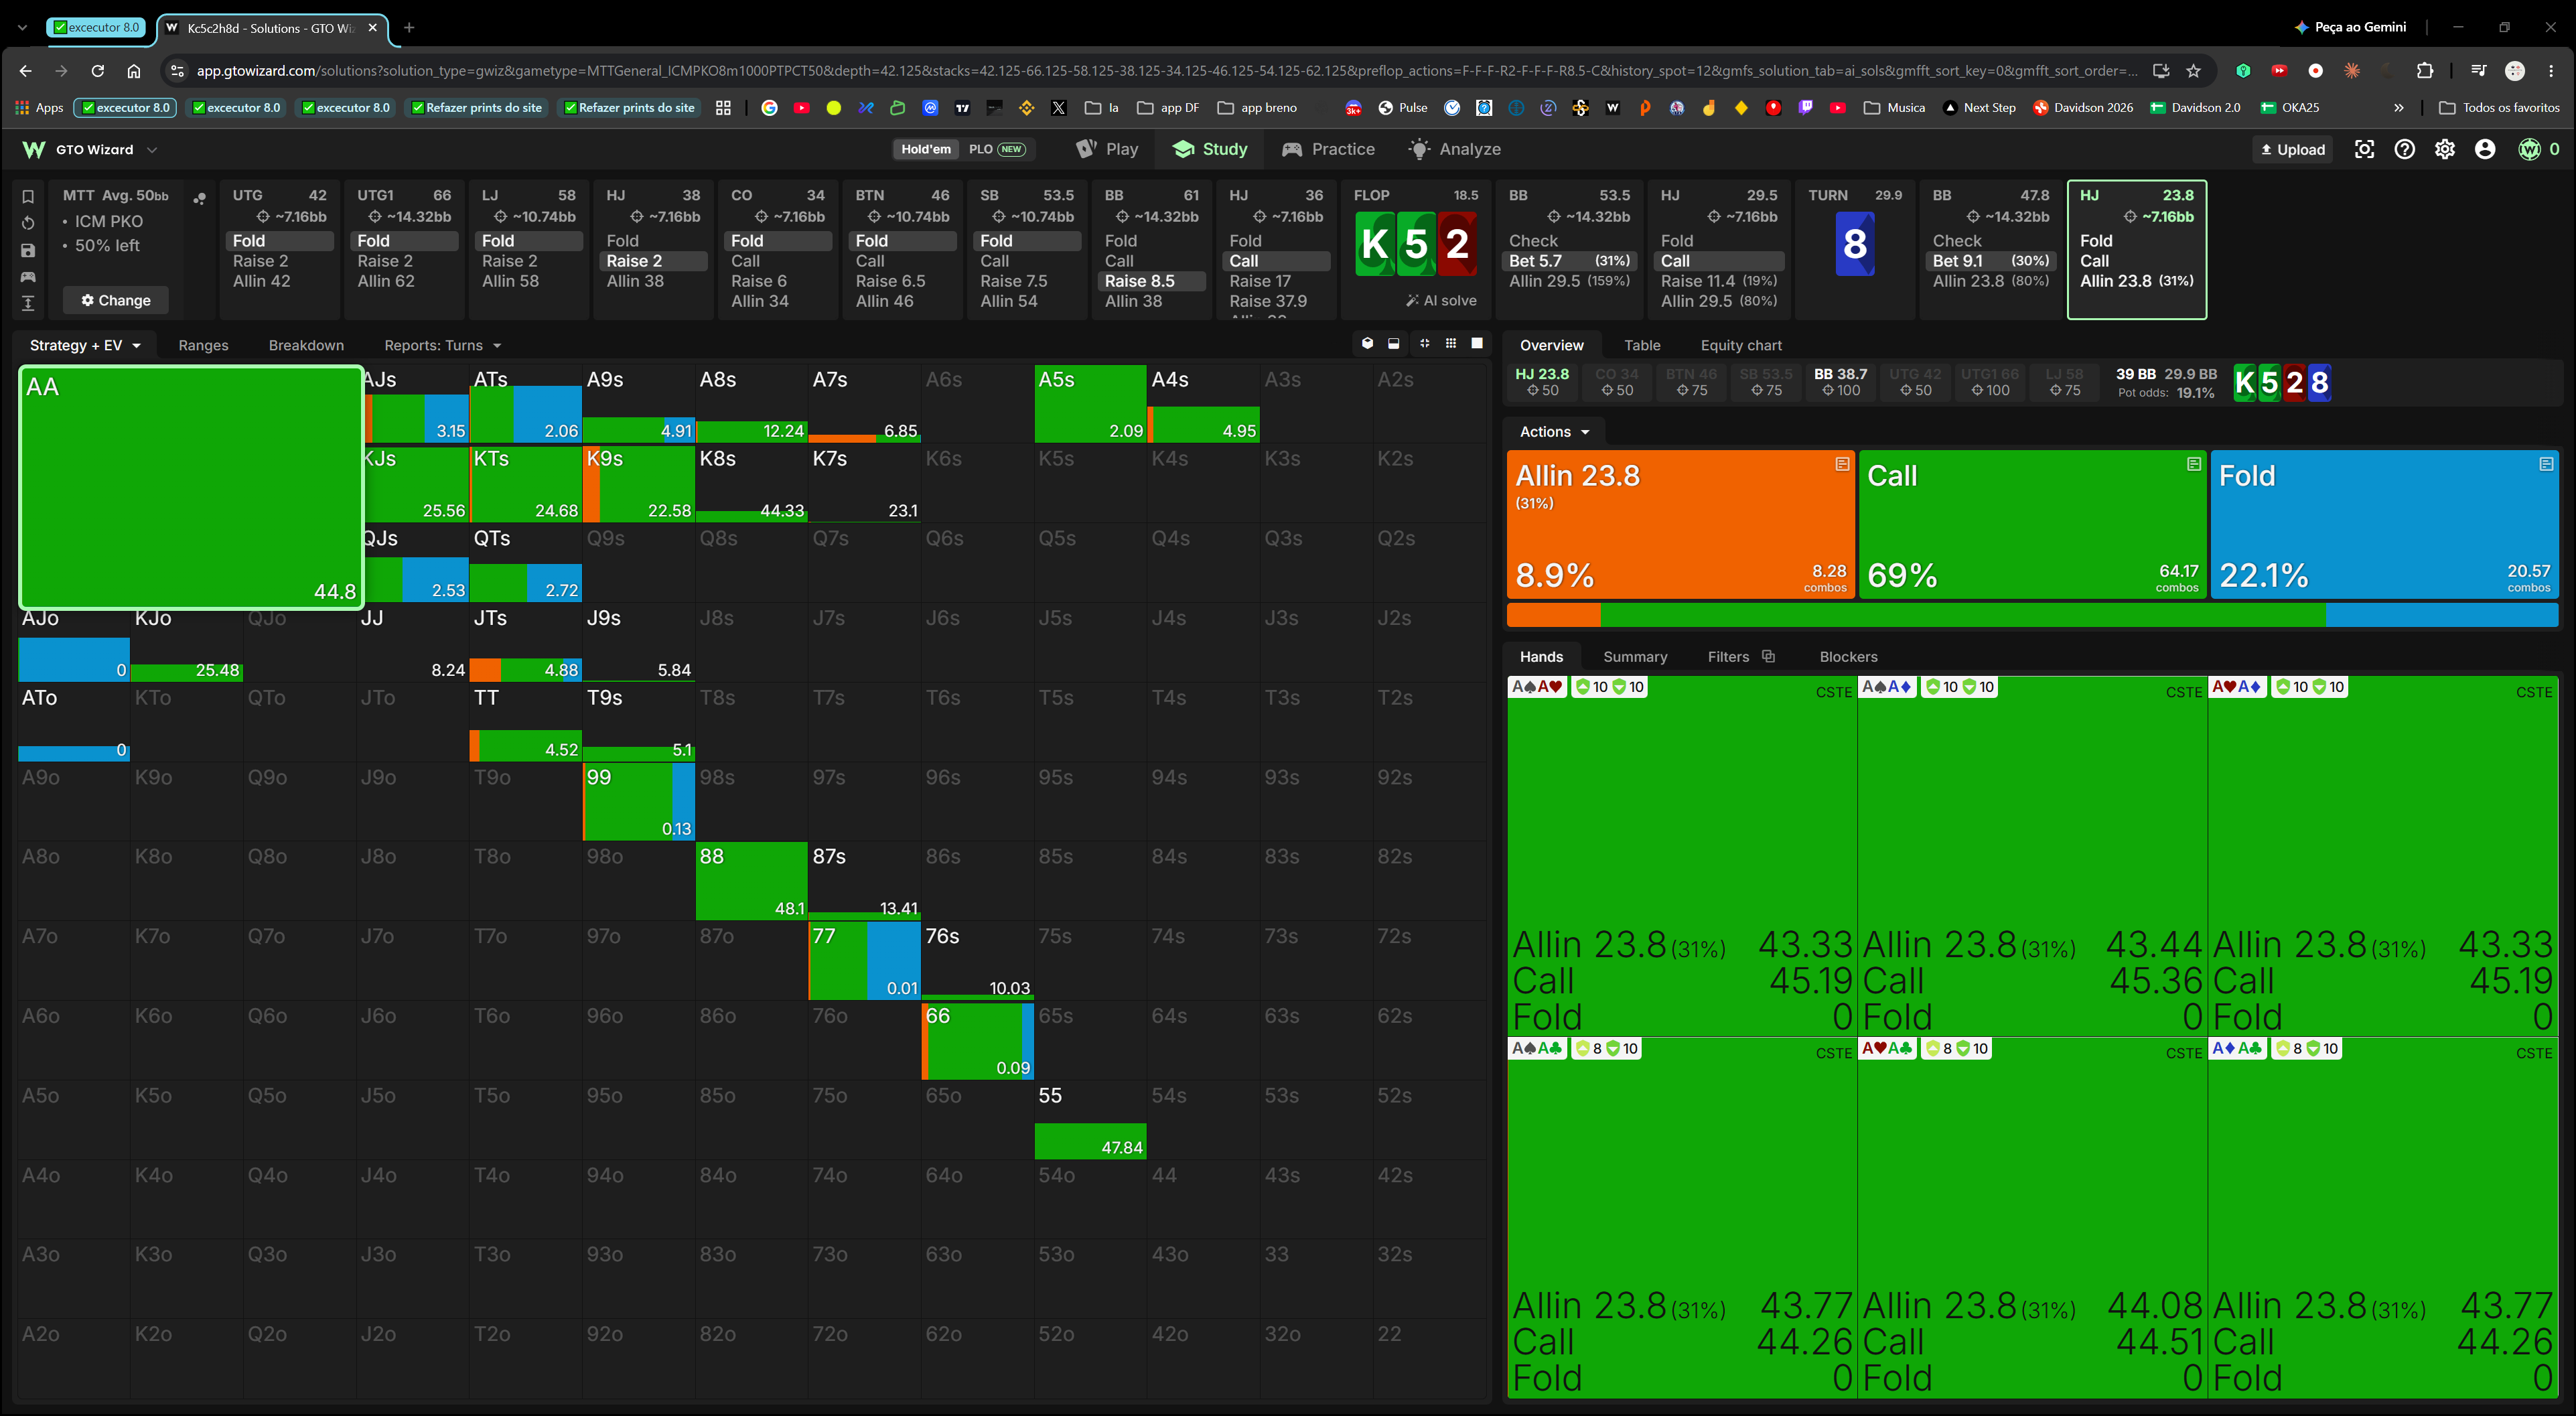Click the expand icon on Fold action card
Image resolution: width=2576 pixels, height=1416 pixels.
(2546, 464)
